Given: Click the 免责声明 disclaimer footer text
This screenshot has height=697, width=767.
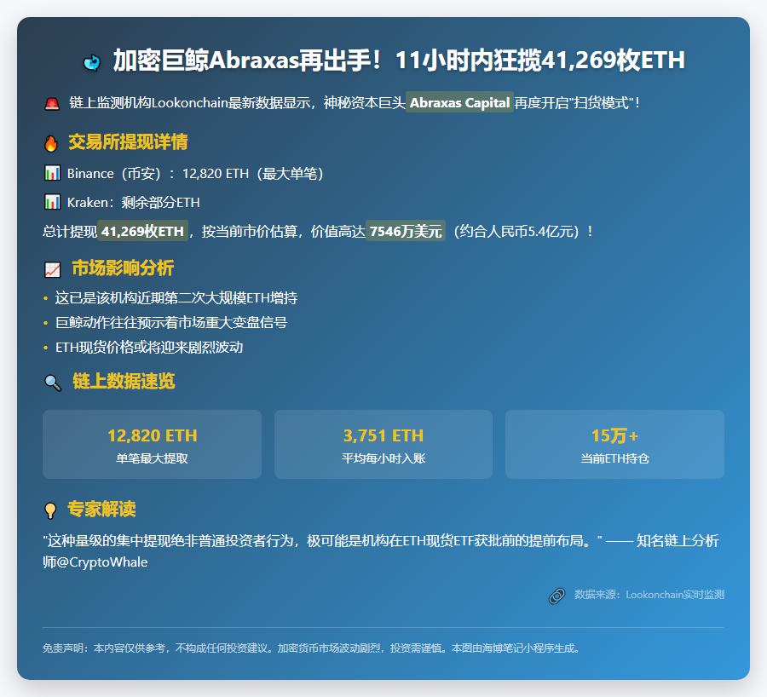Looking at the screenshot, I should [312, 648].
